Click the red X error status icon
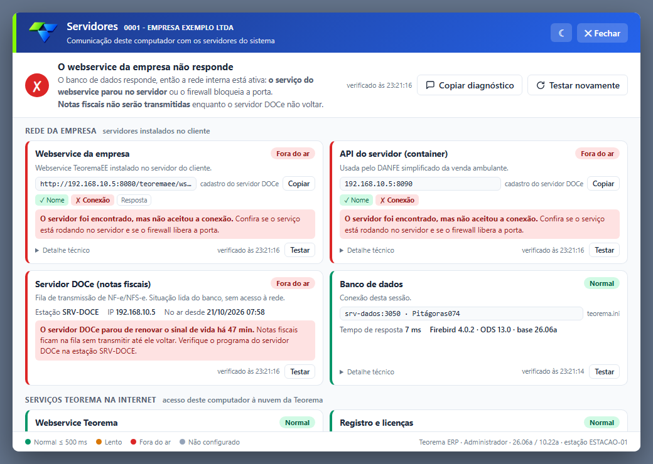Viewport: 653px width, 464px height. click(x=37, y=85)
